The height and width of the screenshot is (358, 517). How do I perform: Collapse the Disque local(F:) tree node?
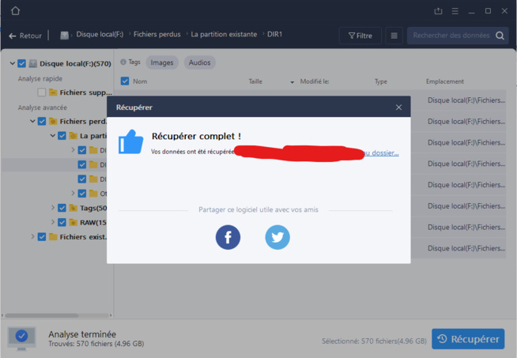pos(13,63)
